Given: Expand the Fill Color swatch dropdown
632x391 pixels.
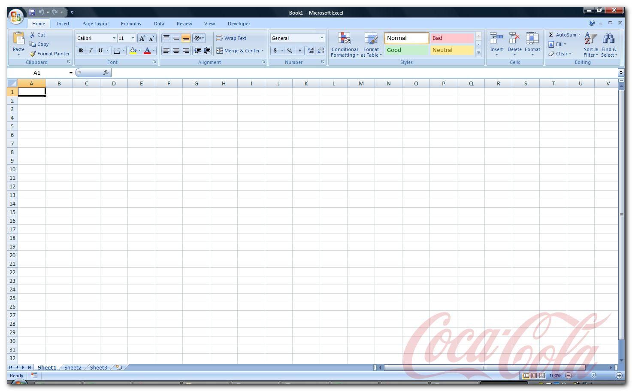Looking at the screenshot, I should (140, 51).
